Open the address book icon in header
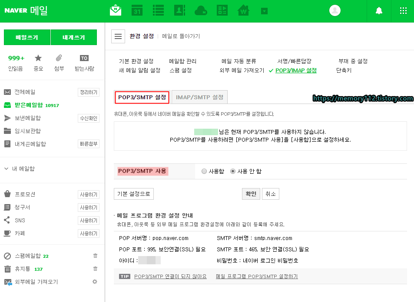Screen dimensions: 414x302 (x=179, y=10)
